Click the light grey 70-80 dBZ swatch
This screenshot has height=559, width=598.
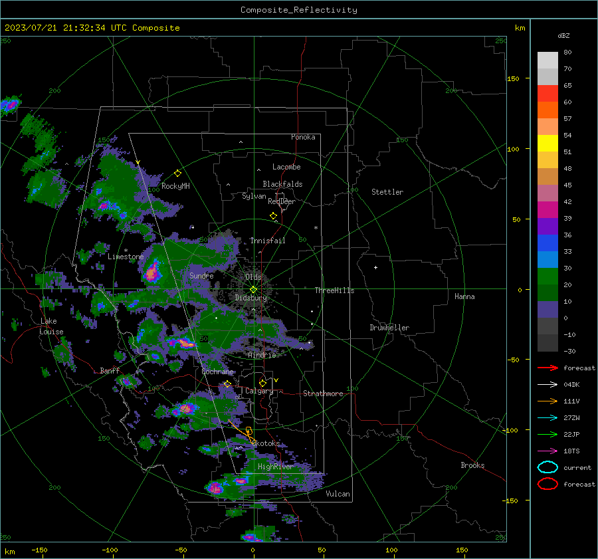tap(548, 60)
